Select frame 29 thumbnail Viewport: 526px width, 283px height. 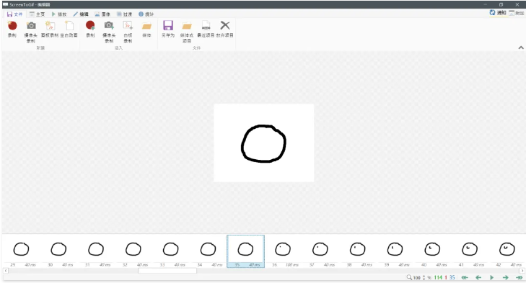(21, 251)
